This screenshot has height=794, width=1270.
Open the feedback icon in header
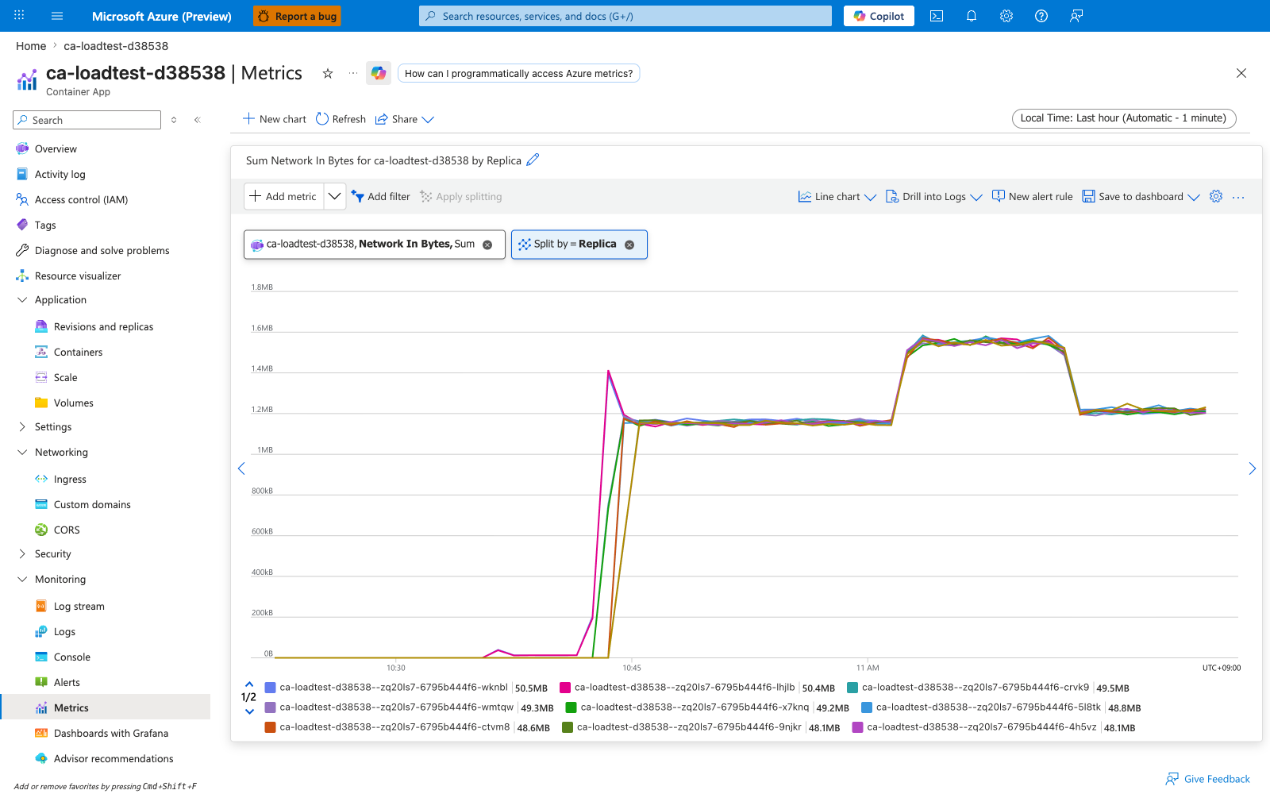(1076, 16)
